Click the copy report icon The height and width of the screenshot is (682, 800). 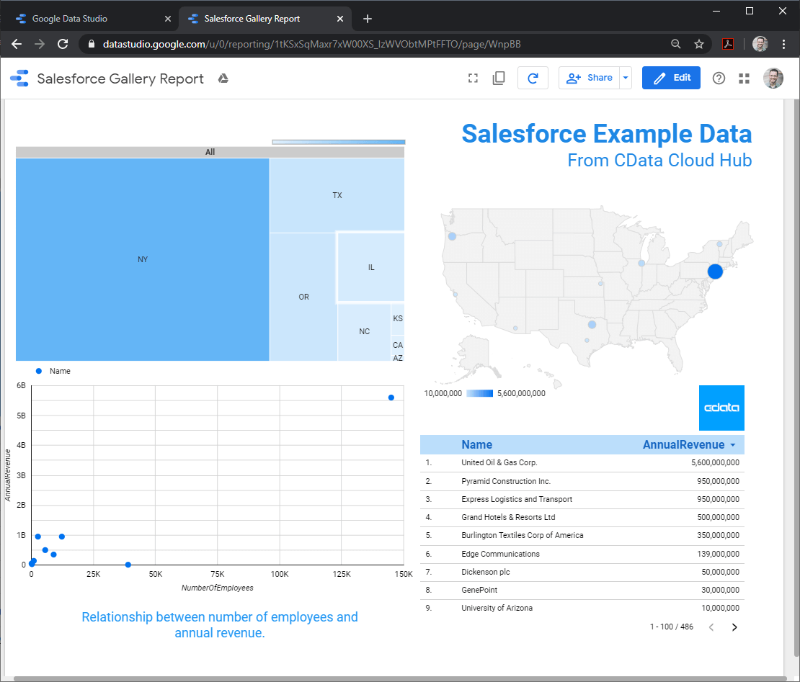point(498,78)
